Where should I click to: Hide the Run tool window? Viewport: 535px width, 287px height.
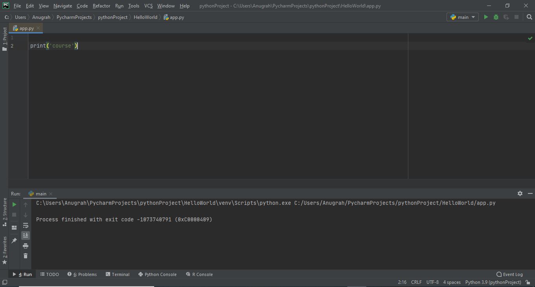tap(530, 193)
